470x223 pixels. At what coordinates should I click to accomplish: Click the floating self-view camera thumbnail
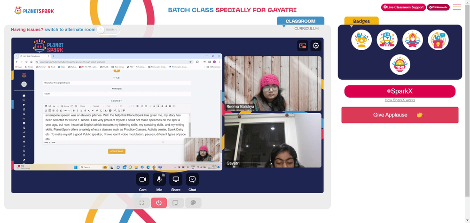202,150
